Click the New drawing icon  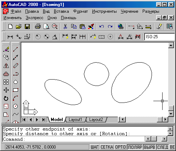coord(11,27)
